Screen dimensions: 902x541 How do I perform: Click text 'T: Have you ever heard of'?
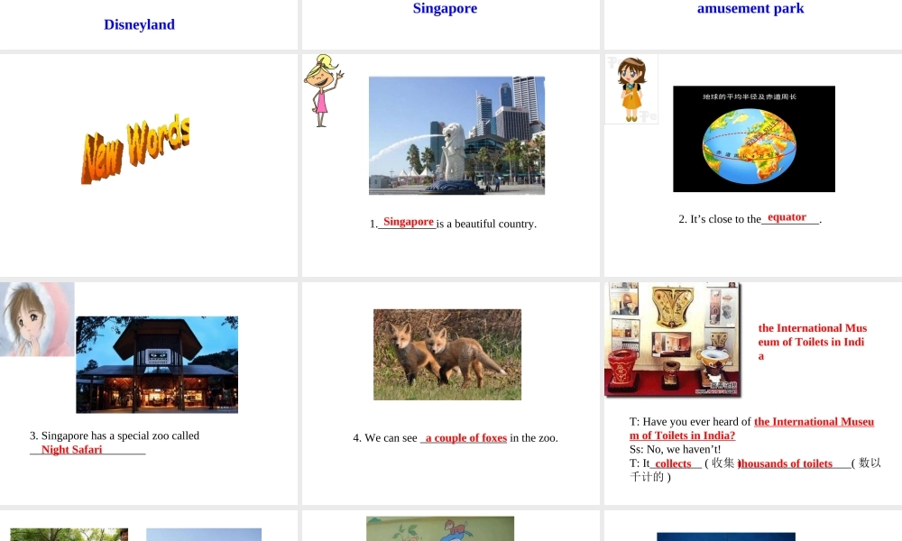tap(690, 422)
